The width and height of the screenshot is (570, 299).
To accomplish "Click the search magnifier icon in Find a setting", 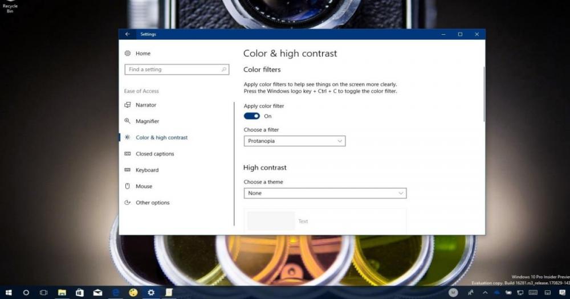I will tap(224, 69).
